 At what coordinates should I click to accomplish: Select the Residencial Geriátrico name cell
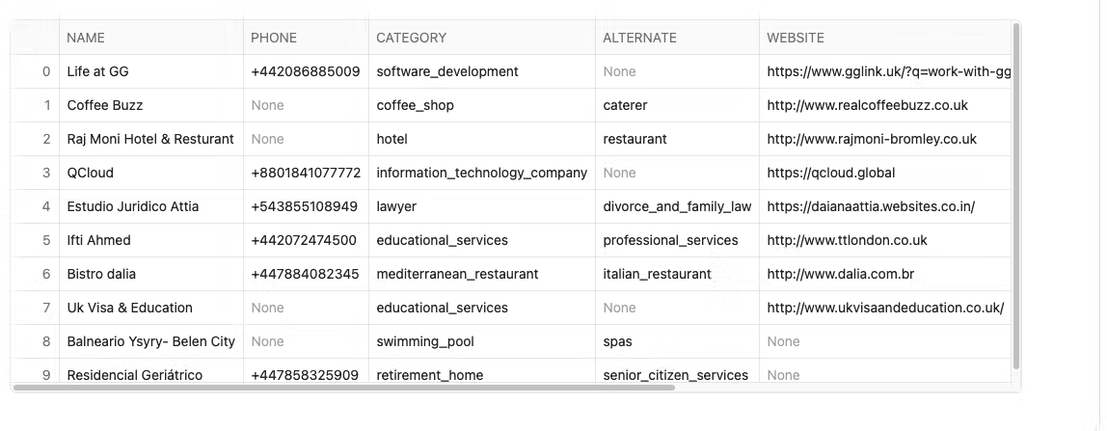coord(135,375)
